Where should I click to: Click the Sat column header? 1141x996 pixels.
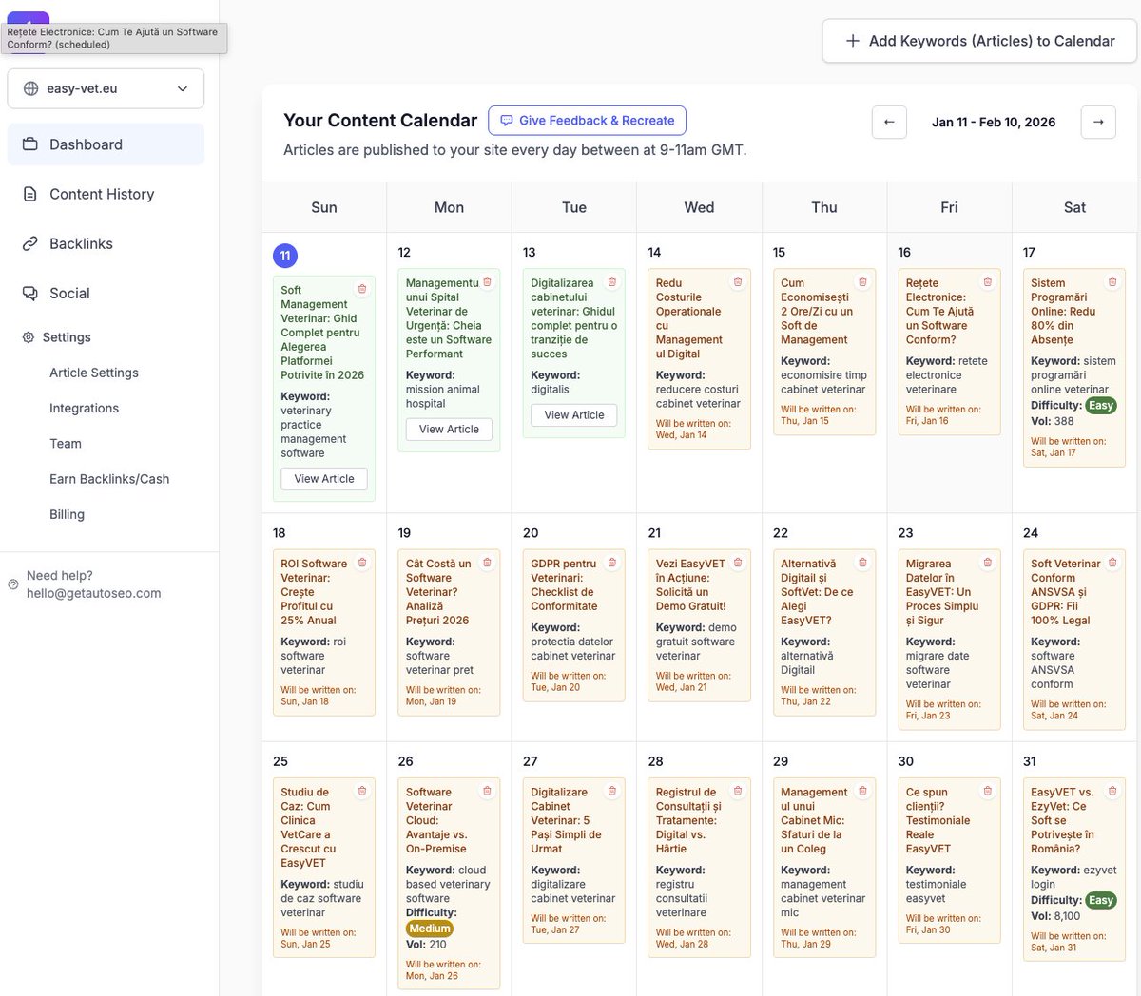tap(1074, 207)
